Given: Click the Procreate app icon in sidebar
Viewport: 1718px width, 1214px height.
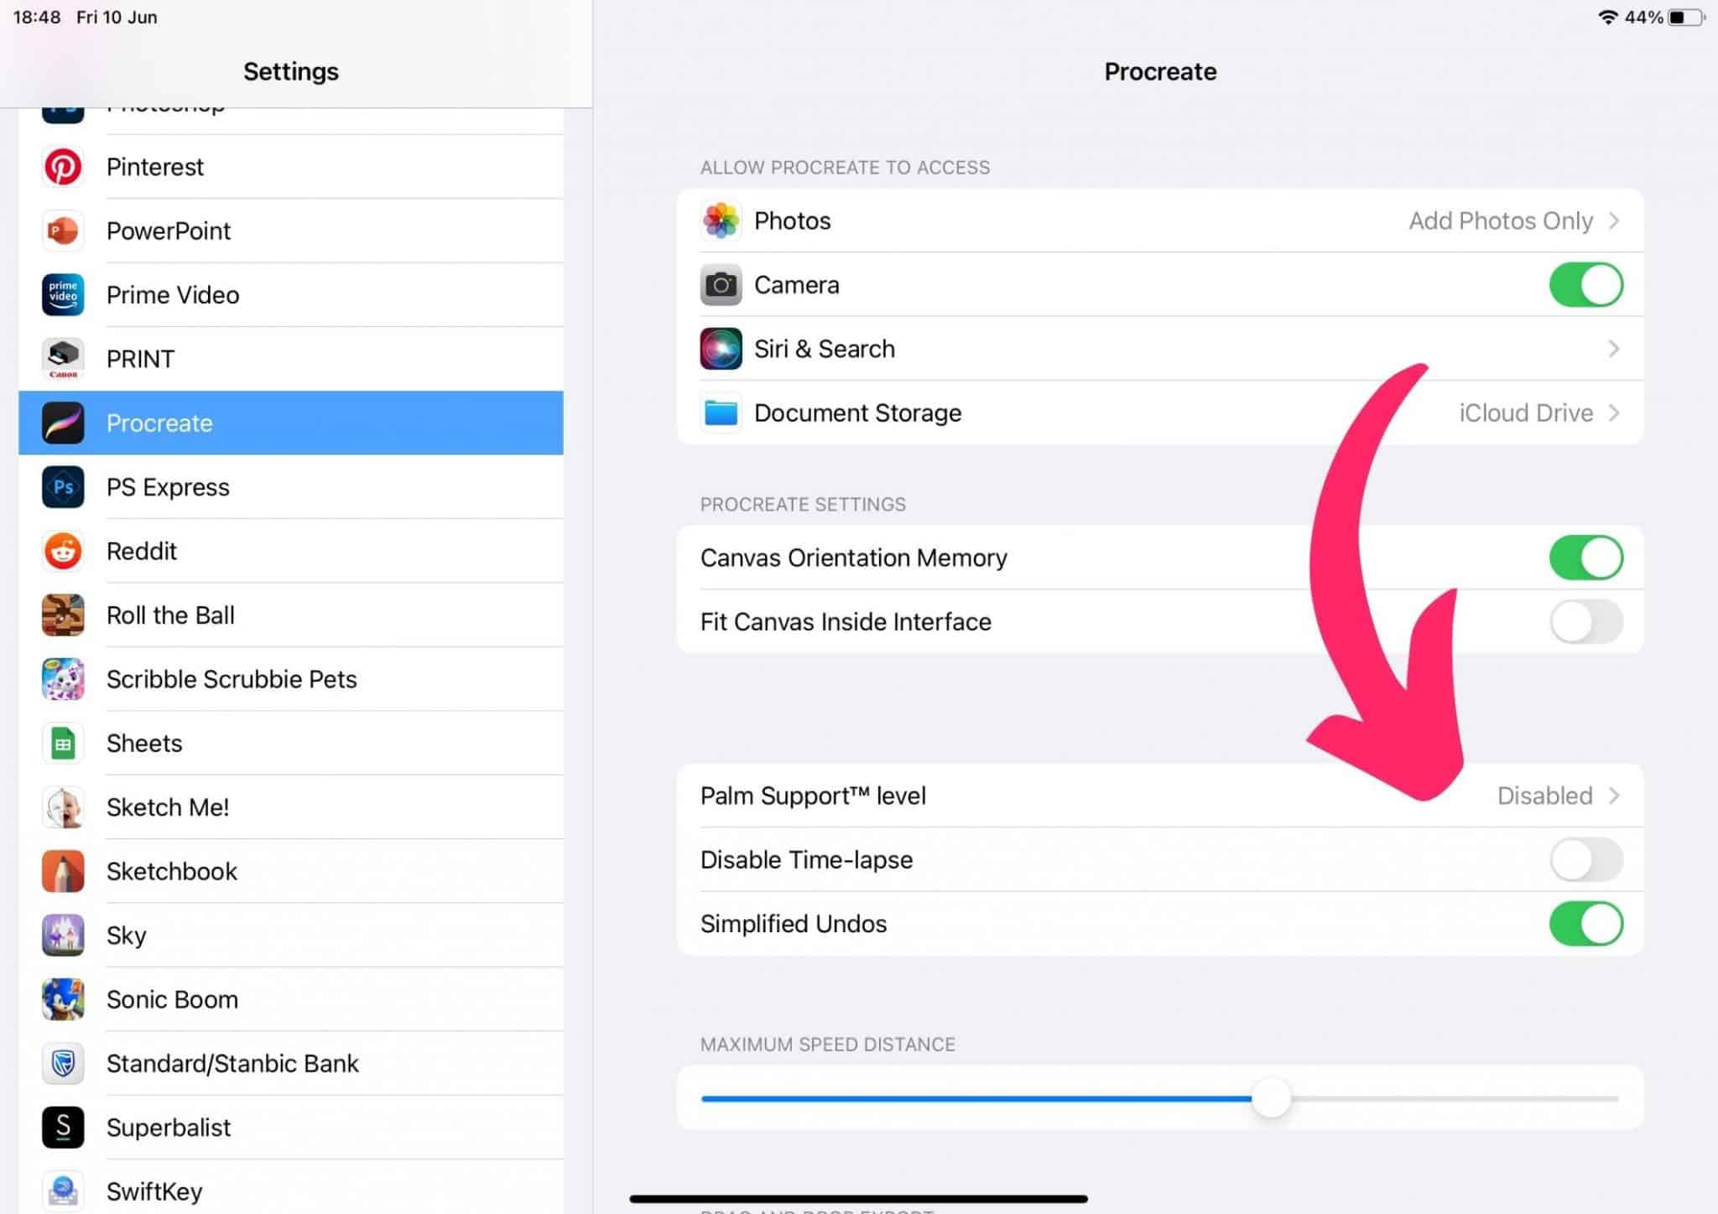Looking at the screenshot, I should (63, 423).
